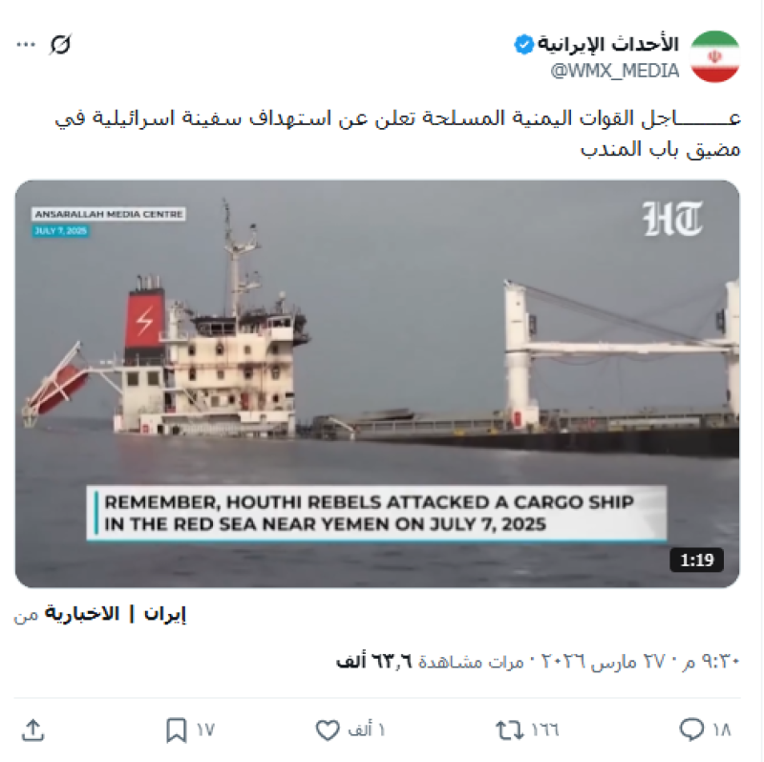The image size is (764, 762).
Task: Like the post with the heart icon
Action: (328, 730)
